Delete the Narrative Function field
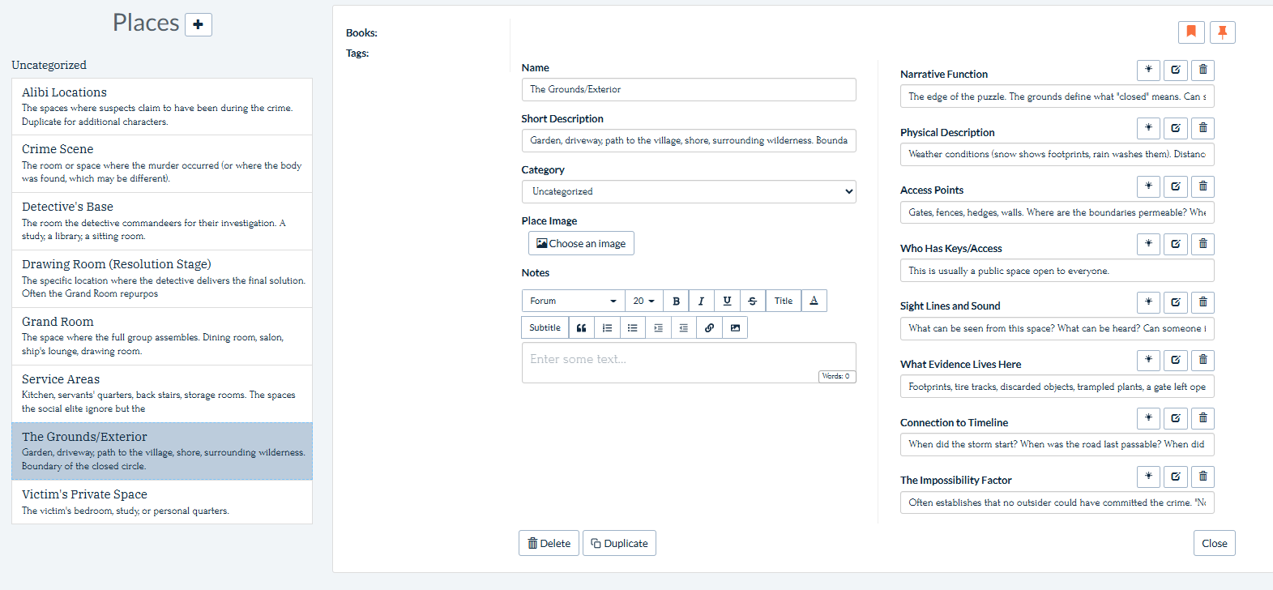 (1203, 70)
